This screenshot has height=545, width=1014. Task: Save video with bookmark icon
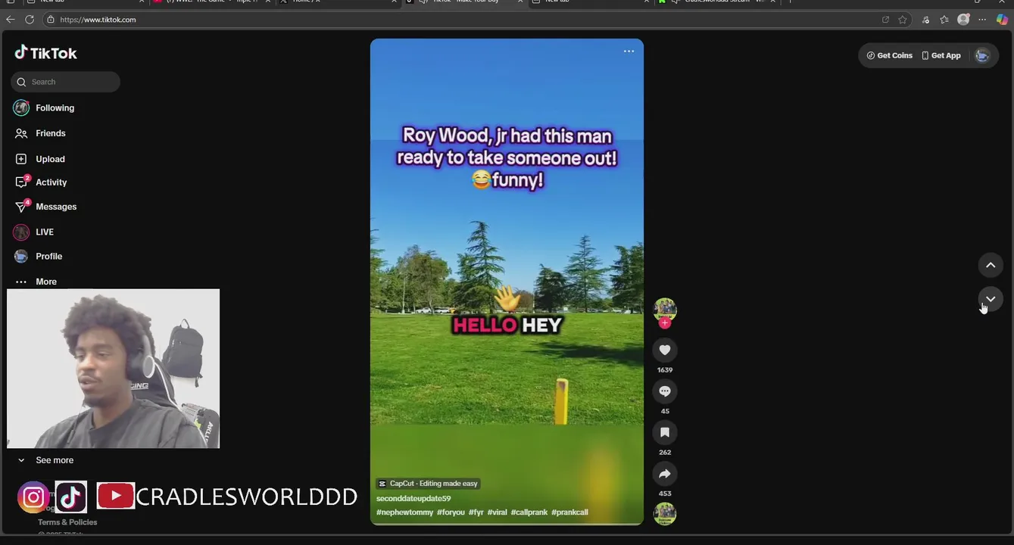tap(665, 432)
